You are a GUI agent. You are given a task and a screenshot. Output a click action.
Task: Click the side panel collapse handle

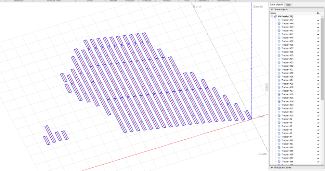pos(266,87)
